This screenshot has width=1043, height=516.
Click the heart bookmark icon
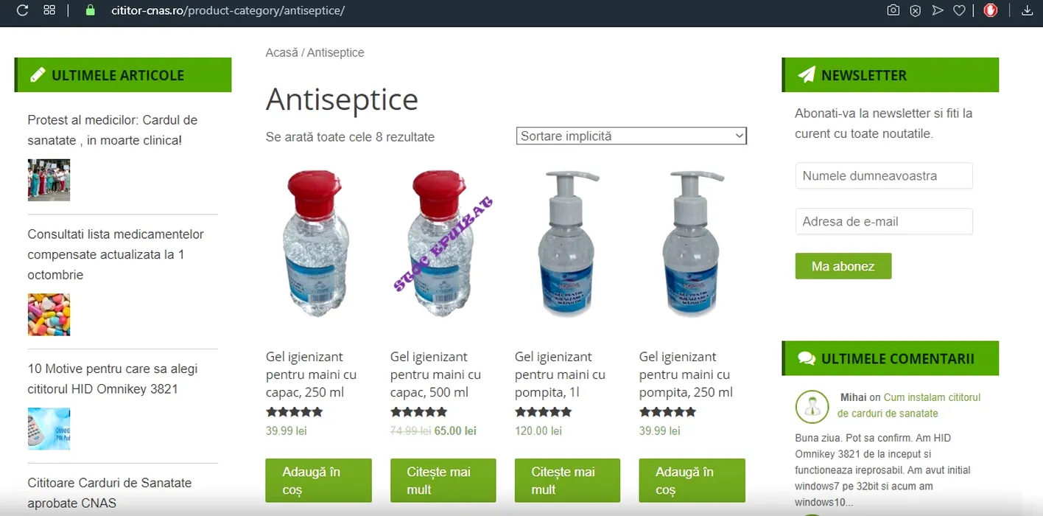coord(959,10)
